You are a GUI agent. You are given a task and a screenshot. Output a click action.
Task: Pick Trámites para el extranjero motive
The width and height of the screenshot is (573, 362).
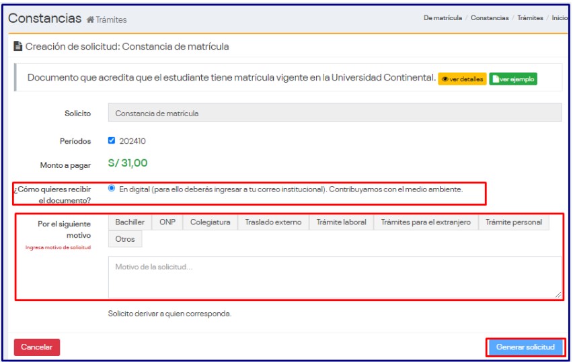click(426, 222)
